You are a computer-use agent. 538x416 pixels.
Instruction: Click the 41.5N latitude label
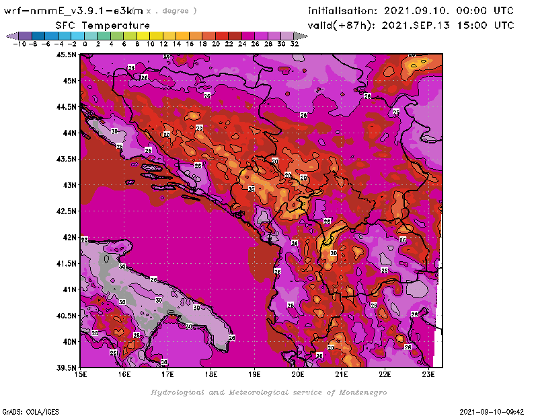pyautogui.click(x=66, y=263)
